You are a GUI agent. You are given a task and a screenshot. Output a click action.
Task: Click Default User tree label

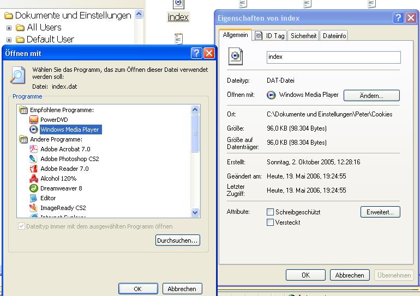[x=50, y=39]
